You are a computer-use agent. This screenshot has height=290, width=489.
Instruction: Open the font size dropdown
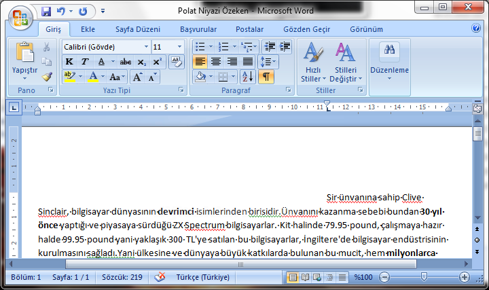tap(179, 47)
